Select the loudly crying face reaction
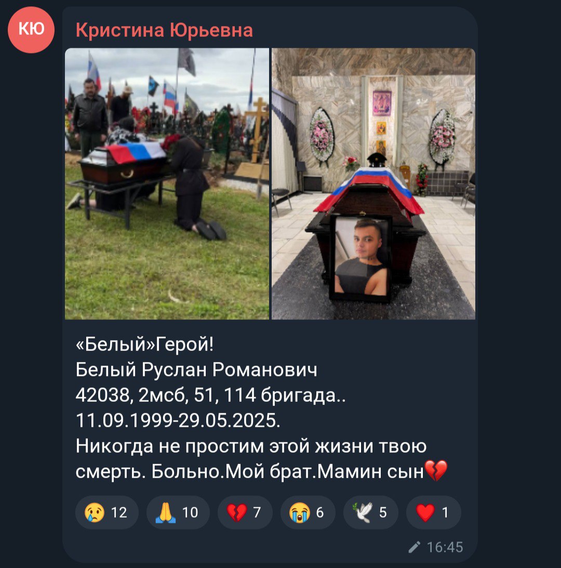 [x=308, y=512]
